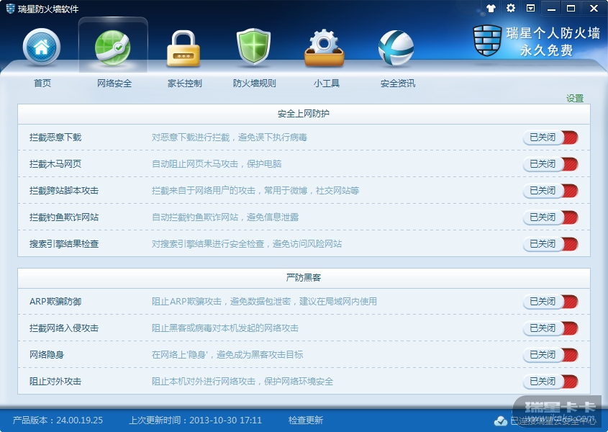
Task: Toggle the 拦截恶意下载 switch
Action: 550,138
